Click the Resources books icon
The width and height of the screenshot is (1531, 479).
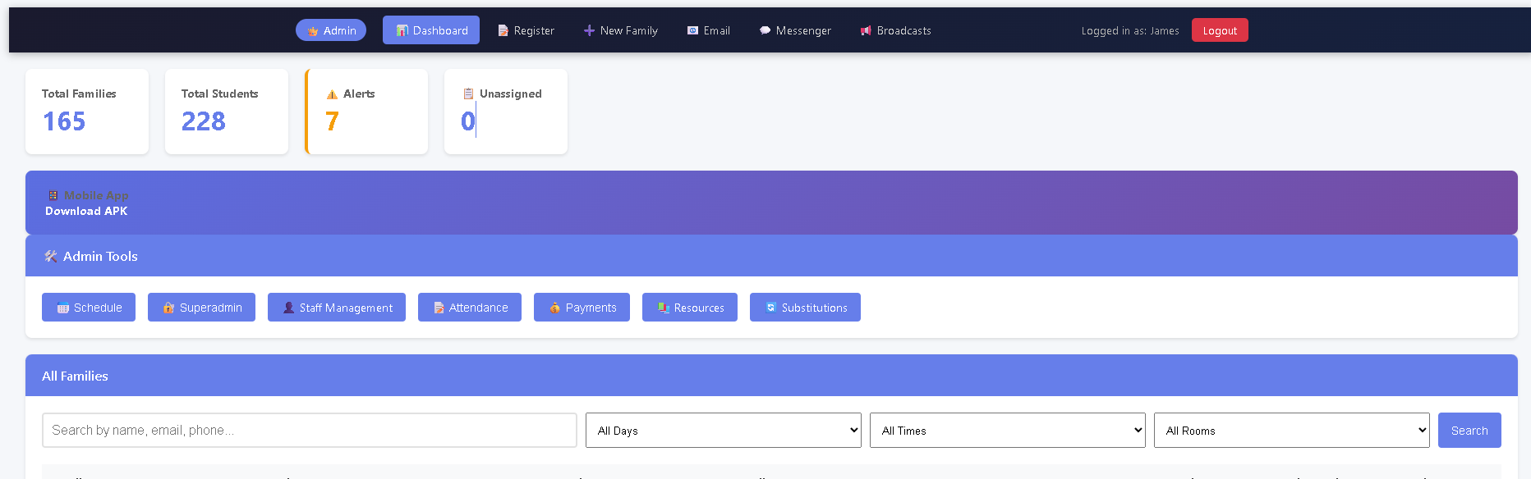[664, 308]
